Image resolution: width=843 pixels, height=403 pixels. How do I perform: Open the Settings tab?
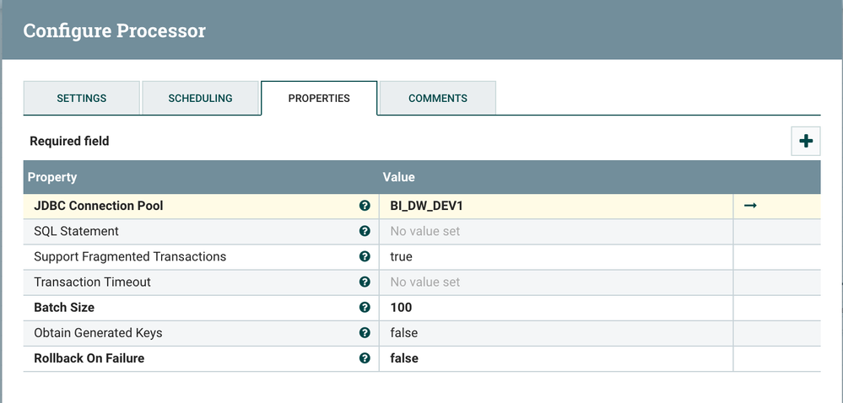82,98
